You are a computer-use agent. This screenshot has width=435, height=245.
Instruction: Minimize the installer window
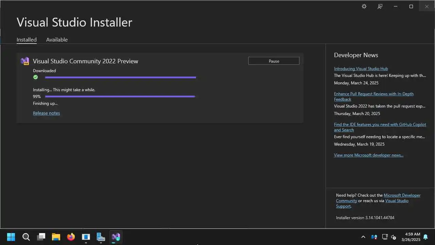point(396,6)
